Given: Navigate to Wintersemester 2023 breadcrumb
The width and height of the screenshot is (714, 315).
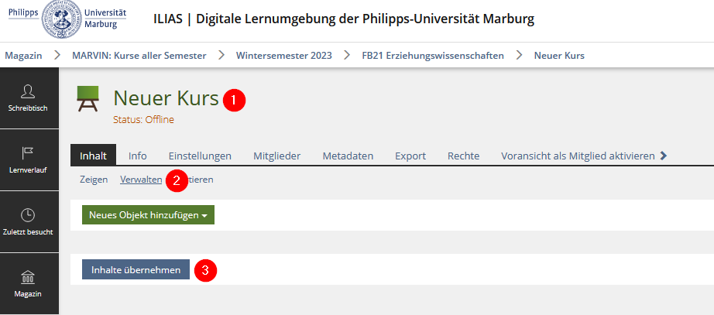Looking at the screenshot, I should [x=283, y=56].
